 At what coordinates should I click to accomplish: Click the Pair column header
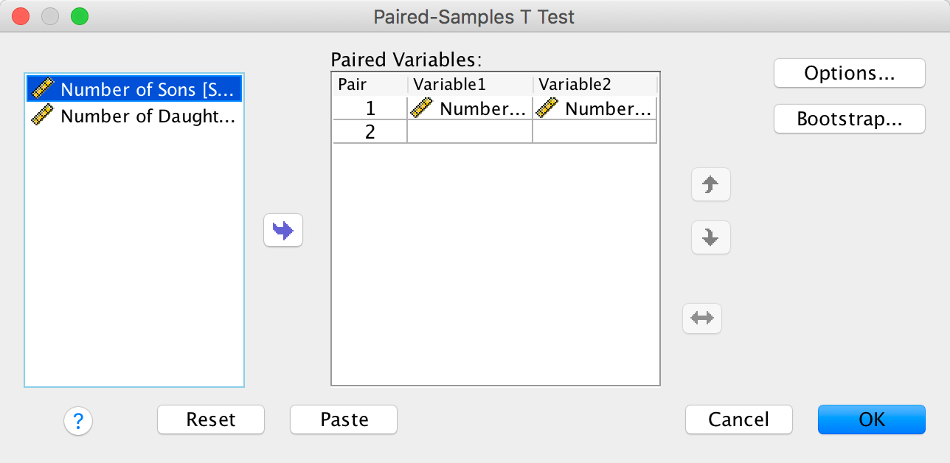(x=370, y=84)
